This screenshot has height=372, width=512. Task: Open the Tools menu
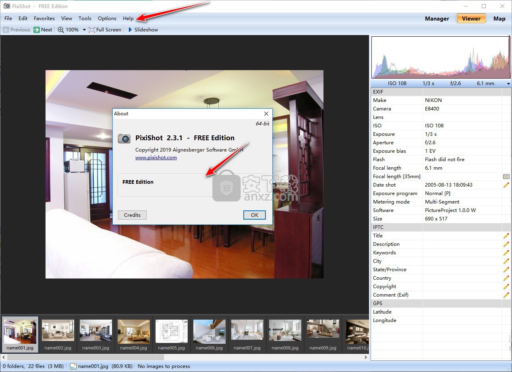click(x=85, y=18)
